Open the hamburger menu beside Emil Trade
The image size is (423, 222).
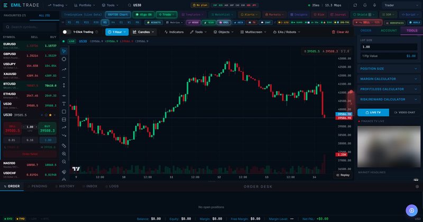[x=5, y=5]
